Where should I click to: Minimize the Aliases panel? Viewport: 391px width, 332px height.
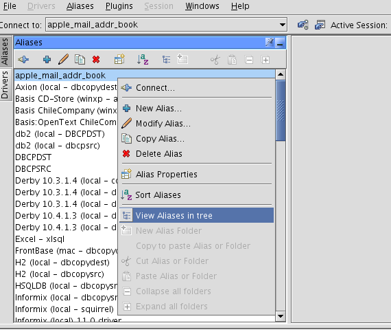point(280,43)
